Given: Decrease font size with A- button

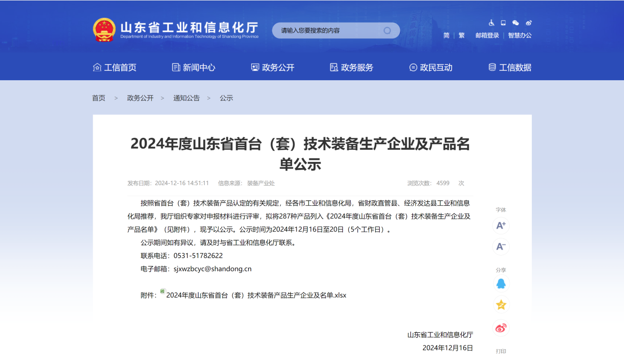Looking at the screenshot, I should click(501, 247).
